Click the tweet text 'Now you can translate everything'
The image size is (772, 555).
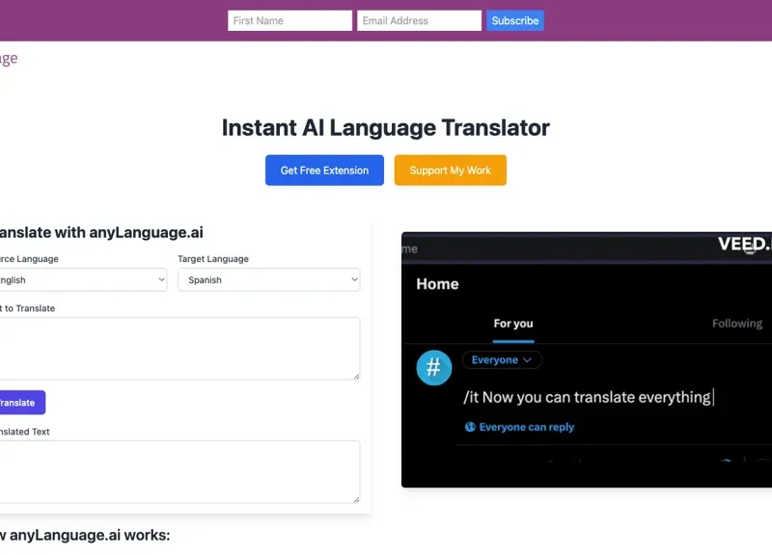click(596, 397)
